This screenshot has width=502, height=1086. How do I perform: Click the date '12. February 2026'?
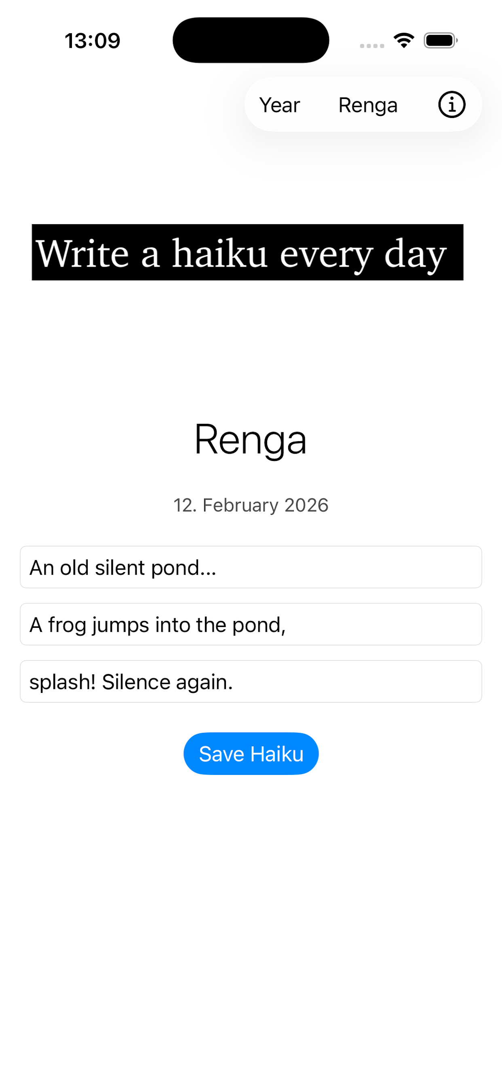click(251, 505)
